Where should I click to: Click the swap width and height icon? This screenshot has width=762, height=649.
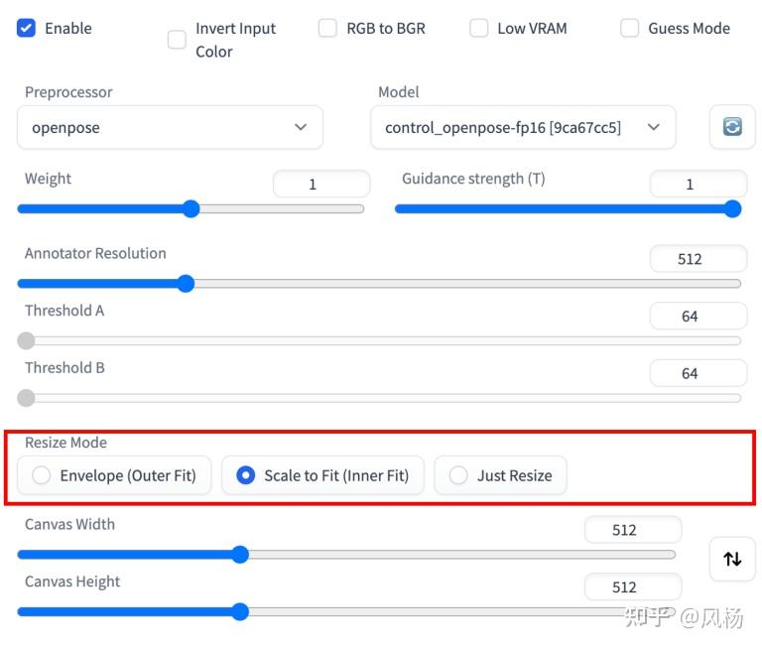tap(732, 559)
